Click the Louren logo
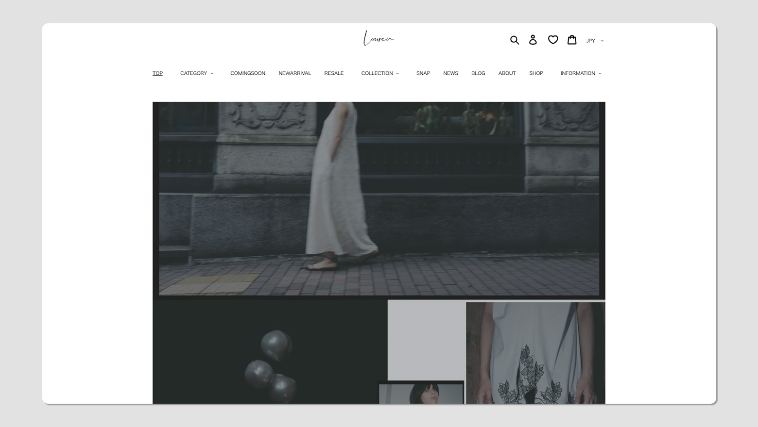The width and height of the screenshot is (758, 427). point(379,38)
